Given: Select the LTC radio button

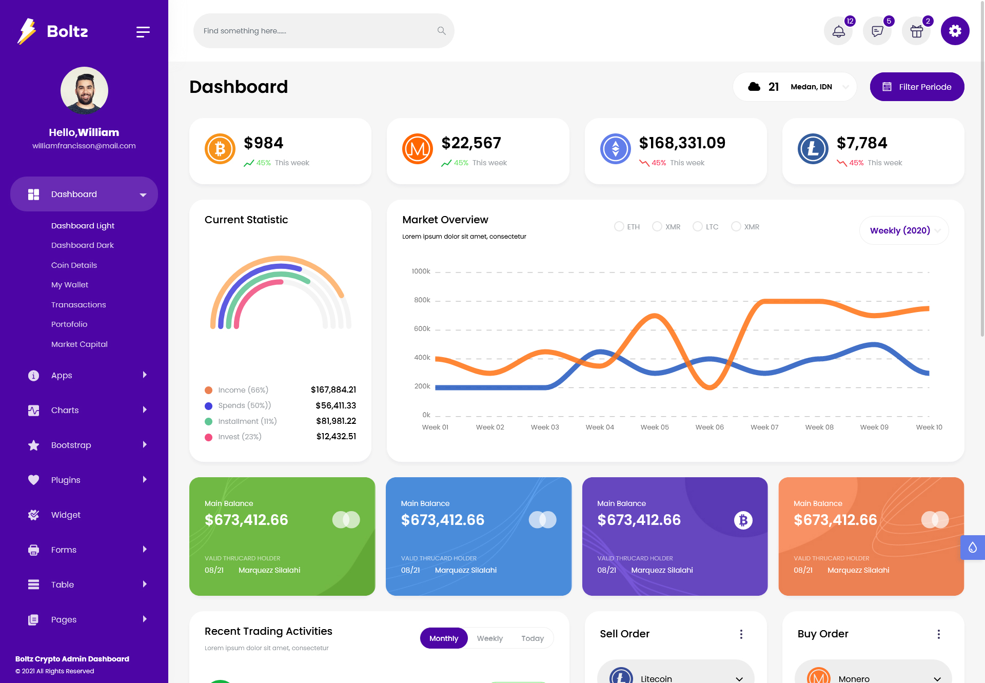Looking at the screenshot, I should (x=698, y=226).
